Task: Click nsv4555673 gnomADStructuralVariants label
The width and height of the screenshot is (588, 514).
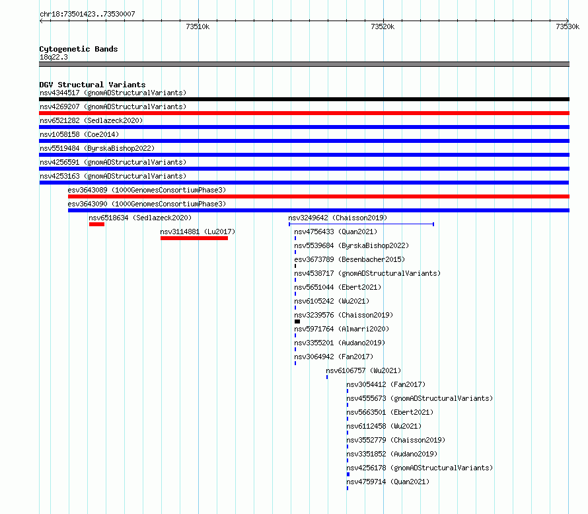Action: pyautogui.click(x=420, y=398)
